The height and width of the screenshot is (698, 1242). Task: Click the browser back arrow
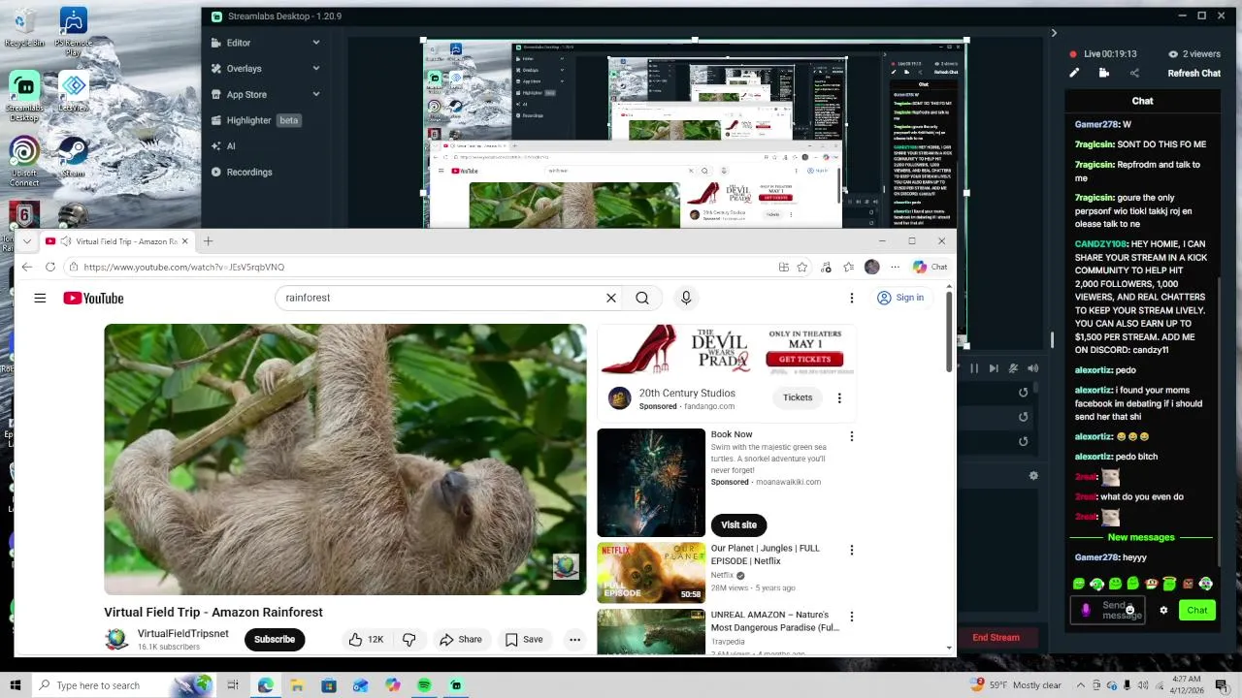[x=26, y=267]
